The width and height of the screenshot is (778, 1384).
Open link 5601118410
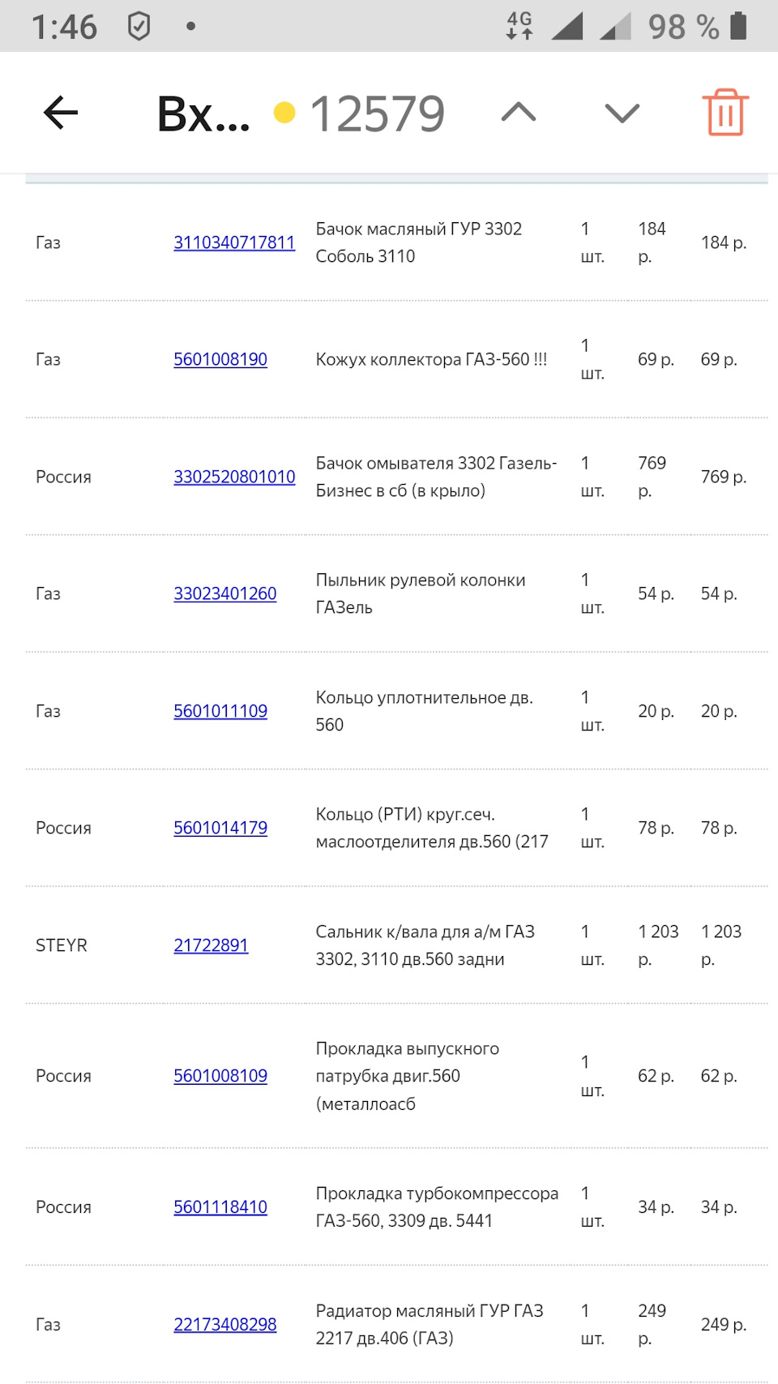(220, 1207)
